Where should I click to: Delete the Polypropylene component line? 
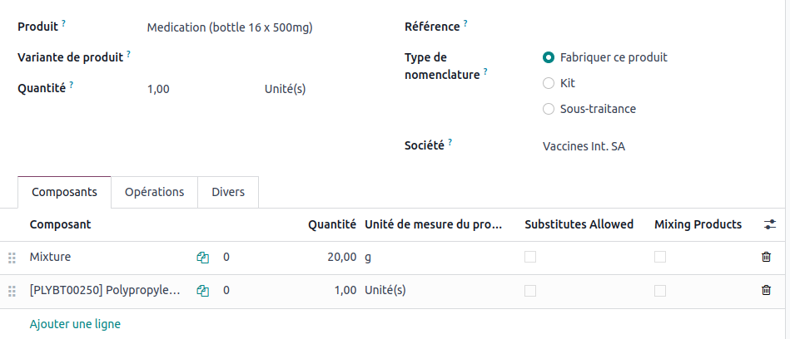pyautogui.click(x=766, y=291)
